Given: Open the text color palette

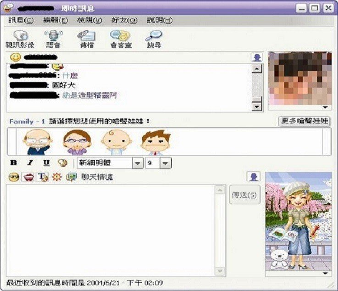Looking at the screenshot, I should click(x=62, y=162).
